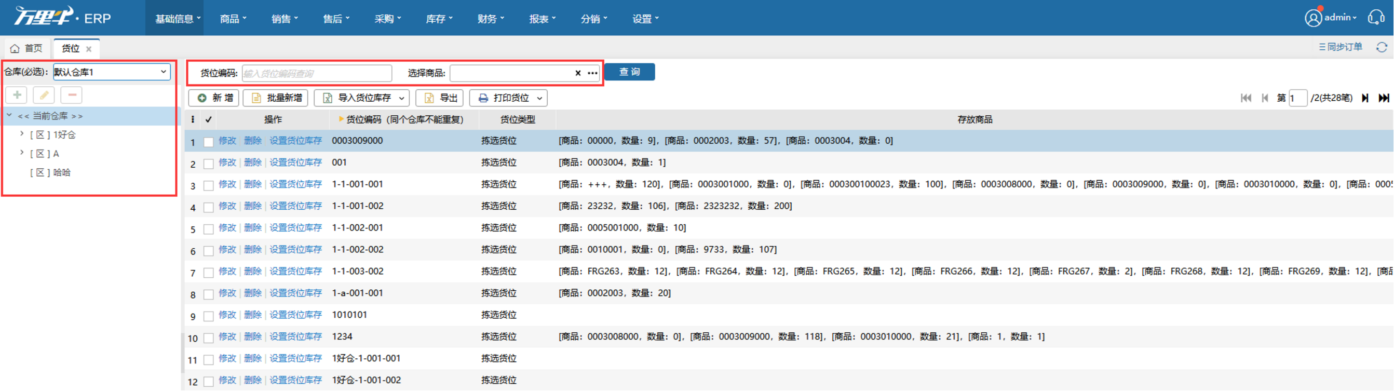The height and width of the screenshot is (392, 1394).
Task: Check the box for row 1010101
Action: click(x=208, y=316)
